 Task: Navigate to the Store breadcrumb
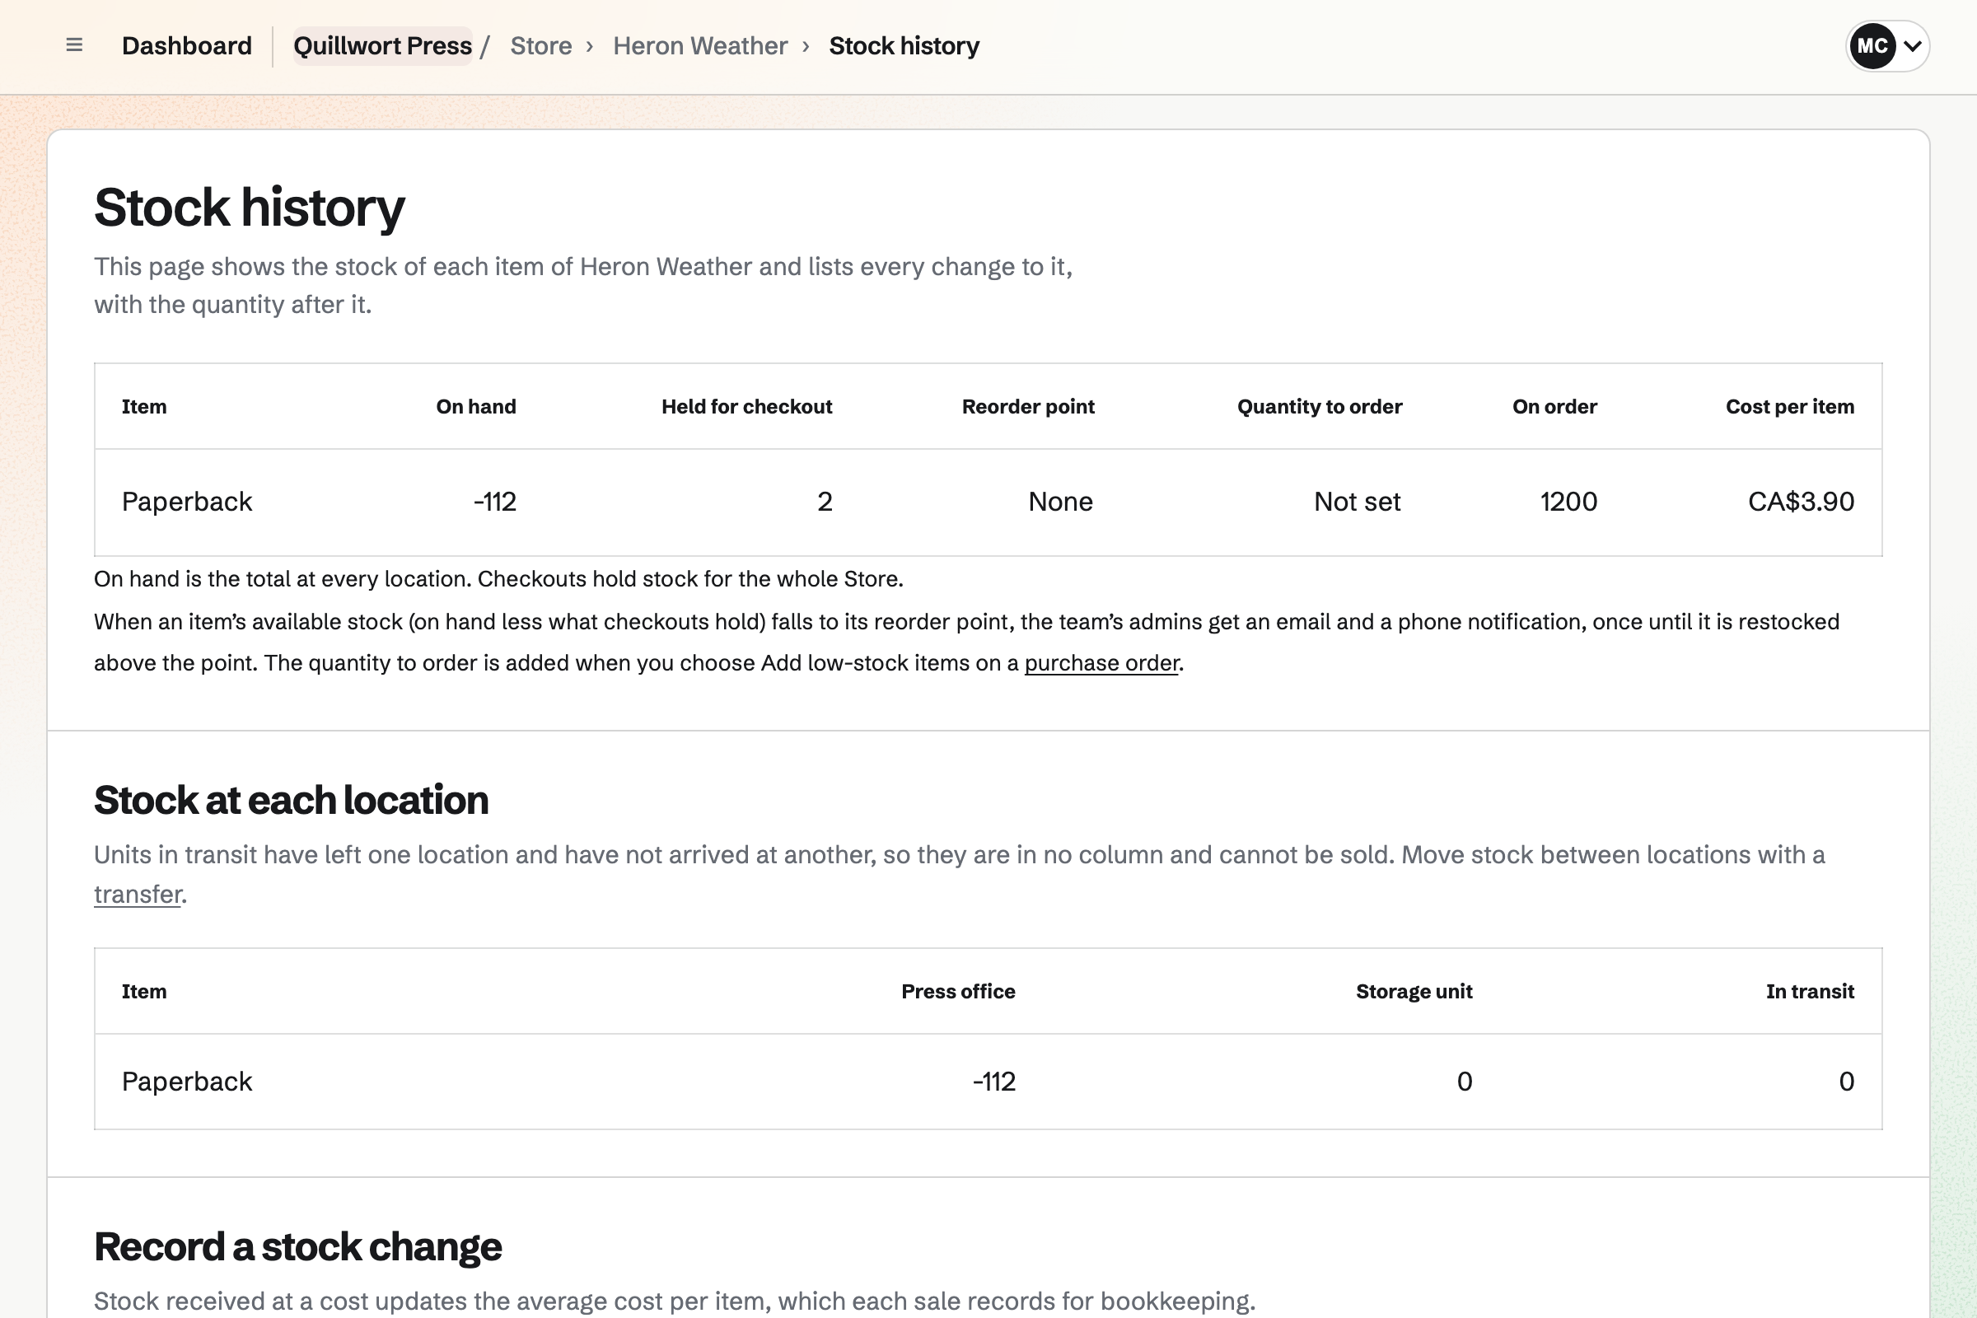[540, 45]
